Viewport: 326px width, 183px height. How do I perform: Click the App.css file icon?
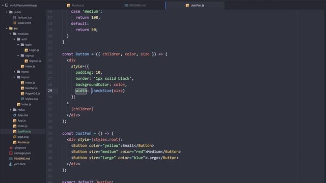tap(15, 115)
